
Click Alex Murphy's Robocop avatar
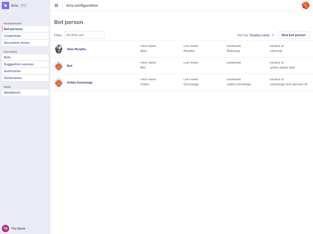[58, 49]
